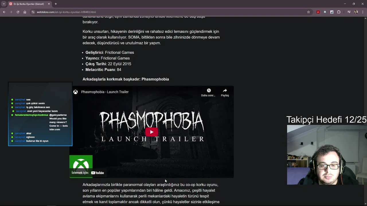Click the paragraph starting 'Korku unsurları, hikayenin'
The width and height of the screenshot is (367, 206).
[151, 37]
